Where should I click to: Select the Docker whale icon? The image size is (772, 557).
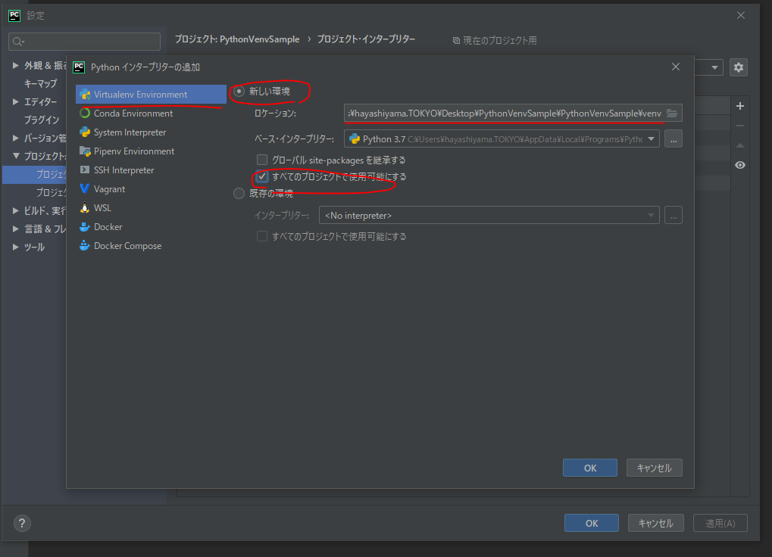[x=85, y=226]
